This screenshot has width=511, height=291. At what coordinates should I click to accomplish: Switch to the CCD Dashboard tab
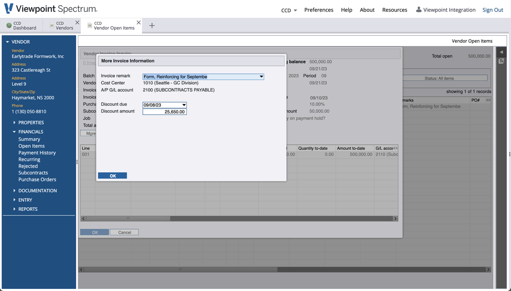(x=22, y=26)
